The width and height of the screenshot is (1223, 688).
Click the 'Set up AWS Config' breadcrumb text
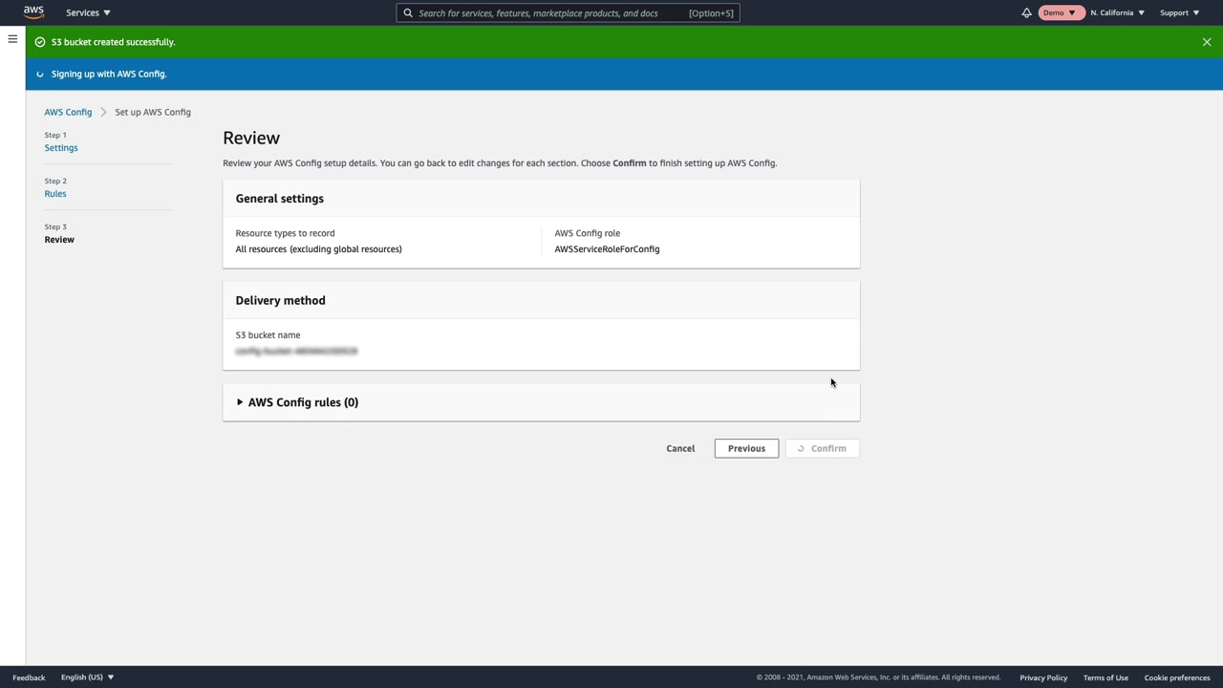(153, 112)
